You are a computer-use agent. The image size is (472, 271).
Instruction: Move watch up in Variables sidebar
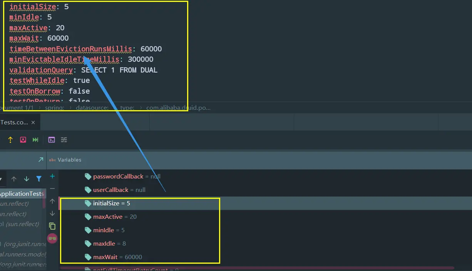(x=52, y=201)
